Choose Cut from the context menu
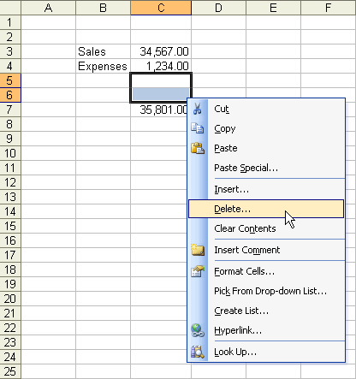The width and height of the screenshot is (356, 379). pos(266,109)
